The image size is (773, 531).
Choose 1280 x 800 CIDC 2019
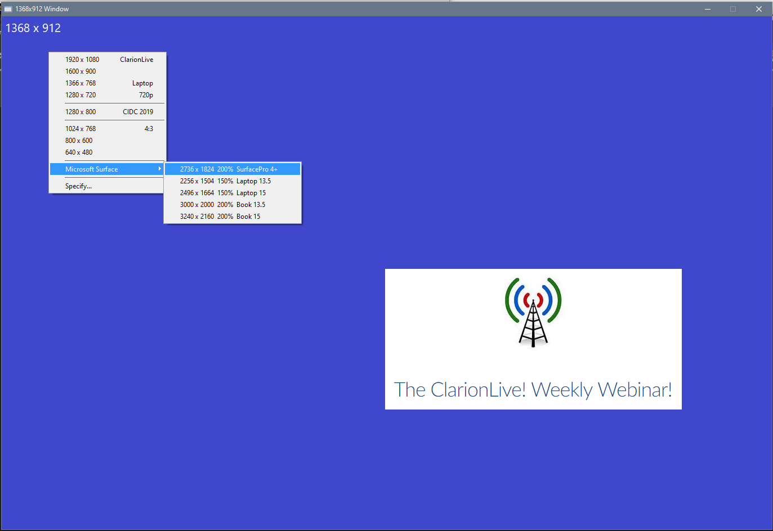point(108,112)
